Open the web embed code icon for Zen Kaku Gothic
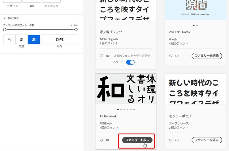The height and width of the screenshot is (151, 229). point(177,56)
